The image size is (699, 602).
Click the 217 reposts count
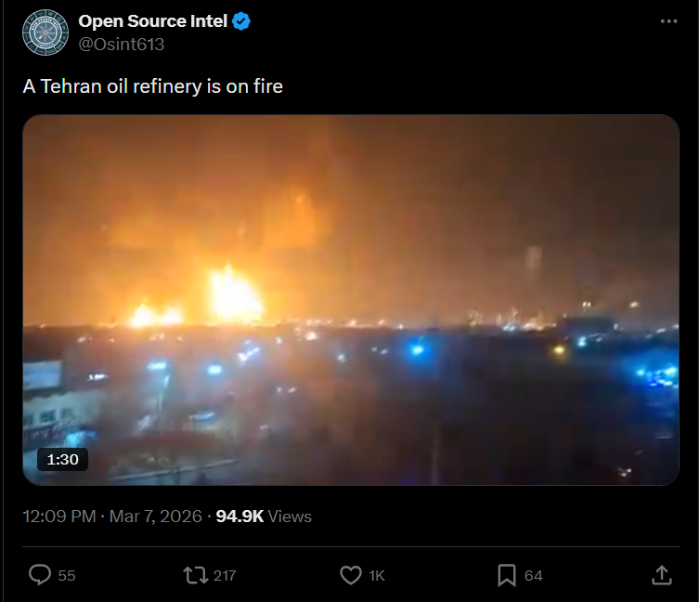coord(225,576)
